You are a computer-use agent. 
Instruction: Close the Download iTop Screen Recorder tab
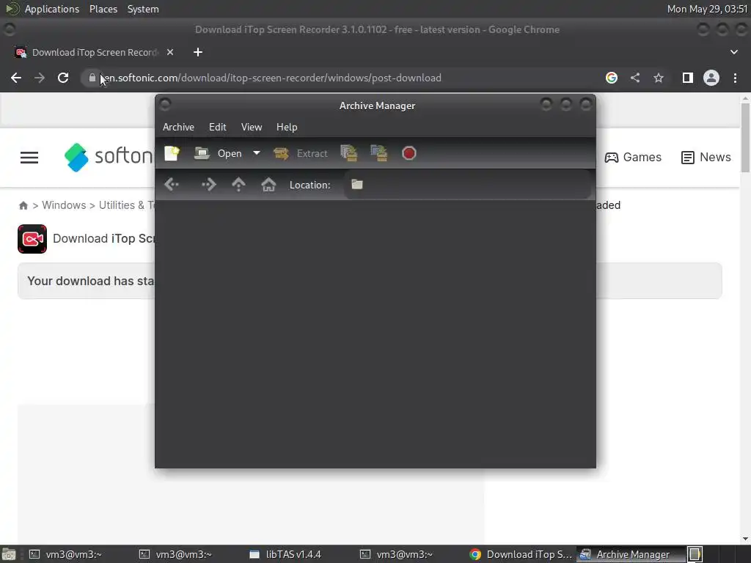170,52
